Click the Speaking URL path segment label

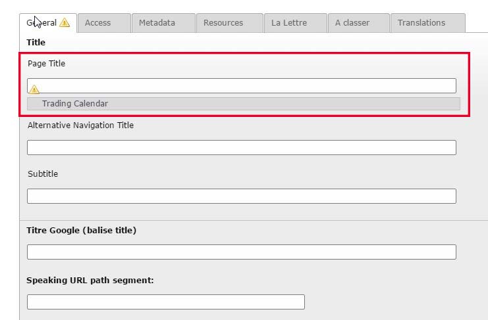(x=90, y=281)
